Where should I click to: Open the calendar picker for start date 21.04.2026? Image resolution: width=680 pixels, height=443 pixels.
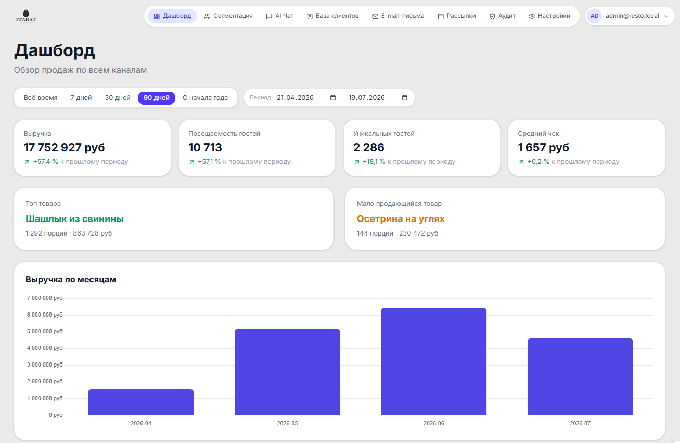coord(333,98)
